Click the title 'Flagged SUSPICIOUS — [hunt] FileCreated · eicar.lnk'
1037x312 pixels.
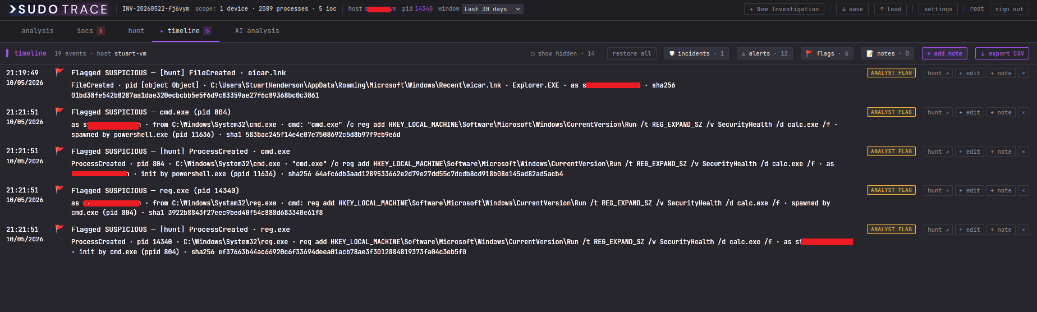pyautogui.click(x=178, y=73)
